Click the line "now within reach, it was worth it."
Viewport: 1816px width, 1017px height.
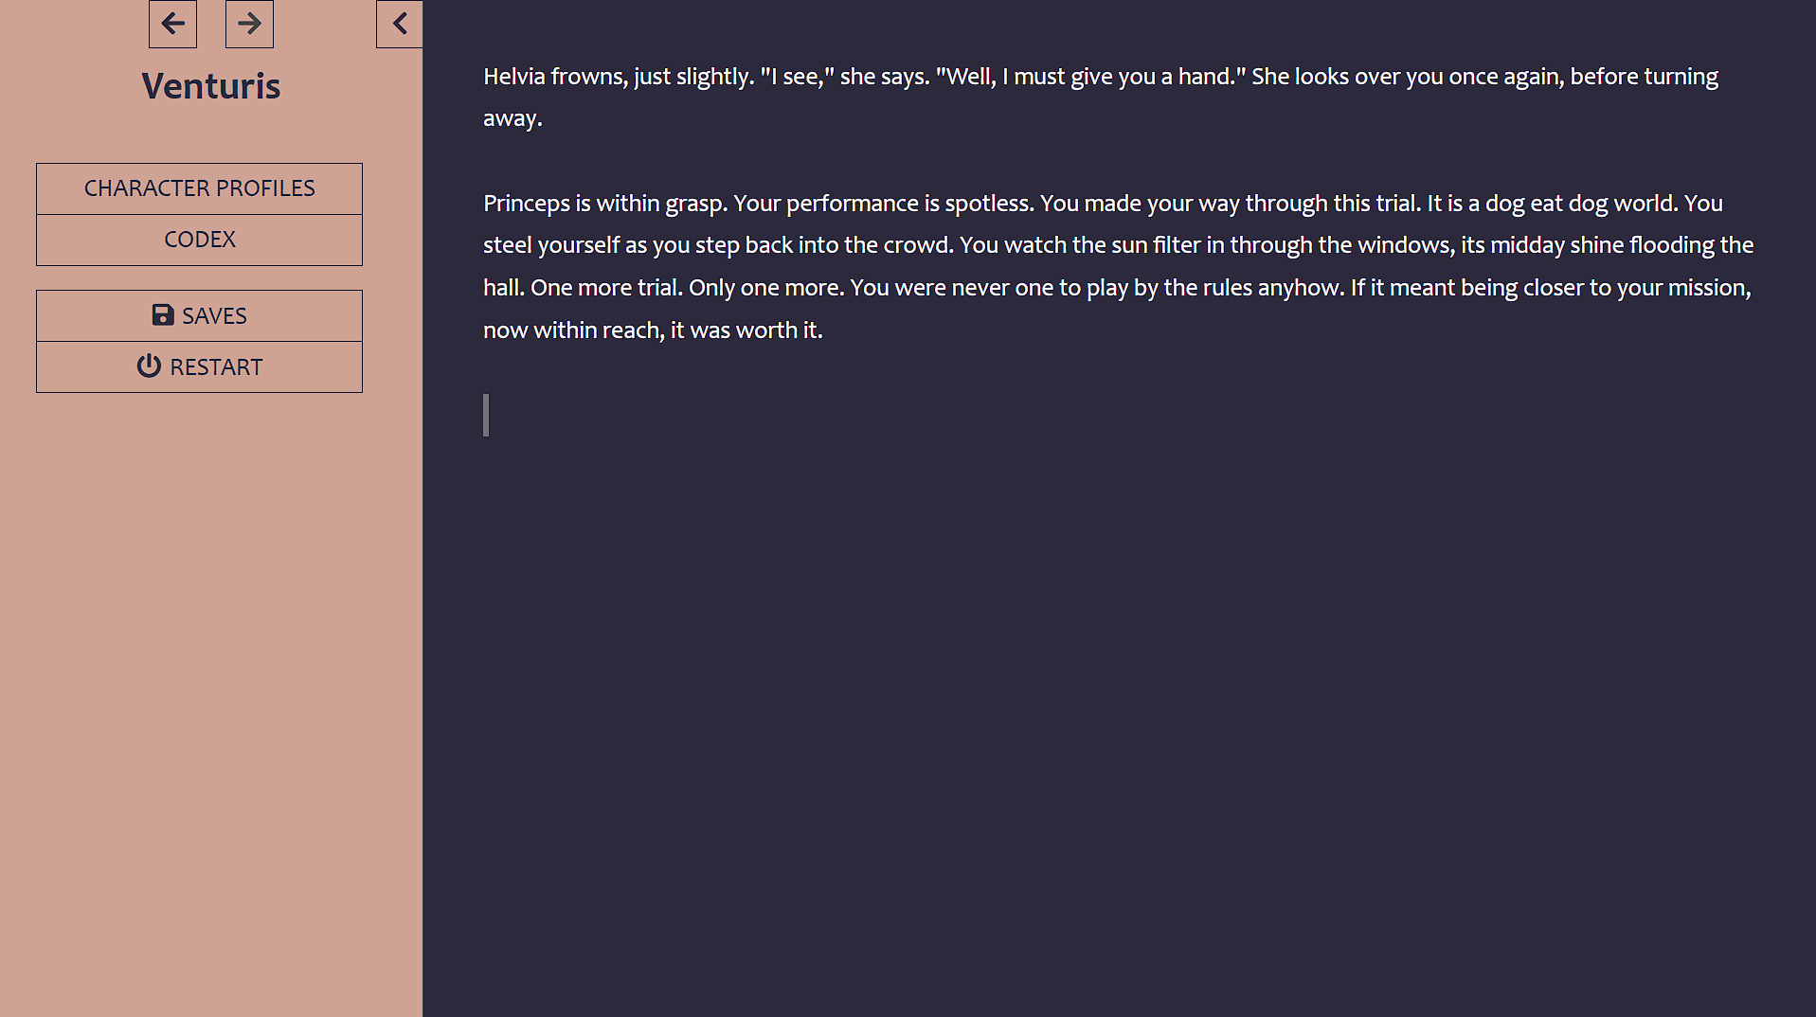tap(653, 330)
